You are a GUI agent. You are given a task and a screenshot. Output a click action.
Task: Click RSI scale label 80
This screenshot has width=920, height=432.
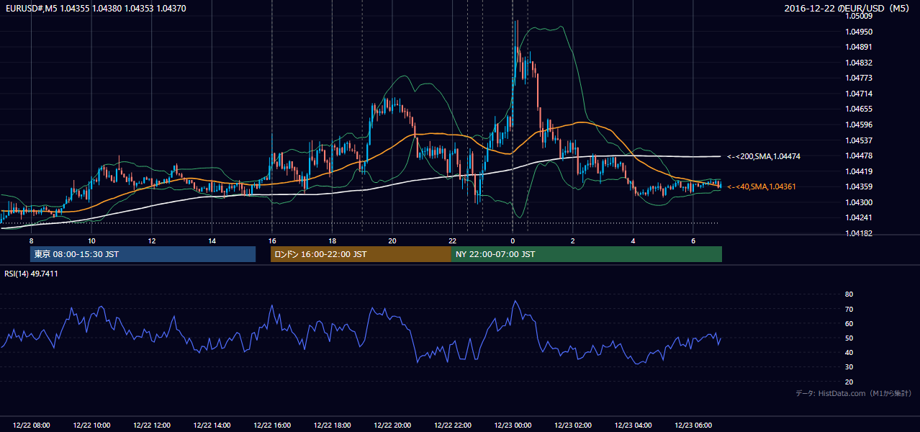click(x=849, y=294)
